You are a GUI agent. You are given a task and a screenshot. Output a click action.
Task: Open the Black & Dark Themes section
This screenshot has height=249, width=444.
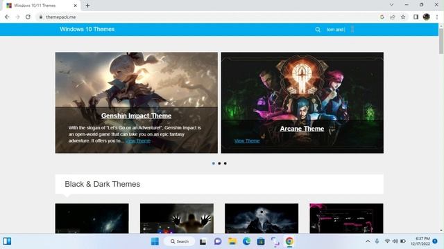(x=102, y=184)
